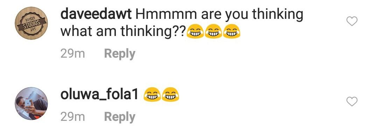Screen dimensions: 378x139
Task: Open oluwa_fola1's mirror selfie avatar
Action: (x=31, y=103)
